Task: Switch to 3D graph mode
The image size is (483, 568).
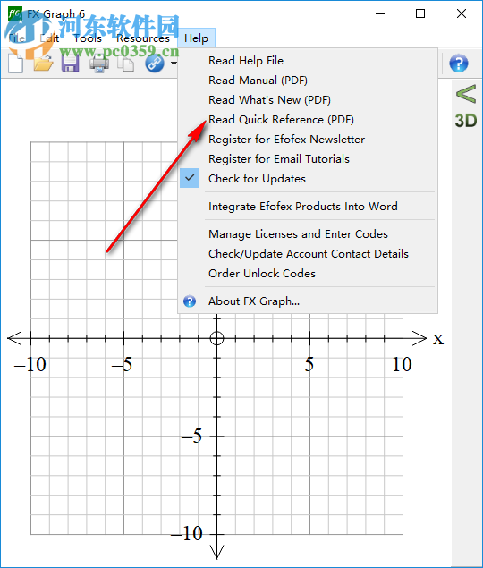Action: pyautogui.click(x=466, y=121)
